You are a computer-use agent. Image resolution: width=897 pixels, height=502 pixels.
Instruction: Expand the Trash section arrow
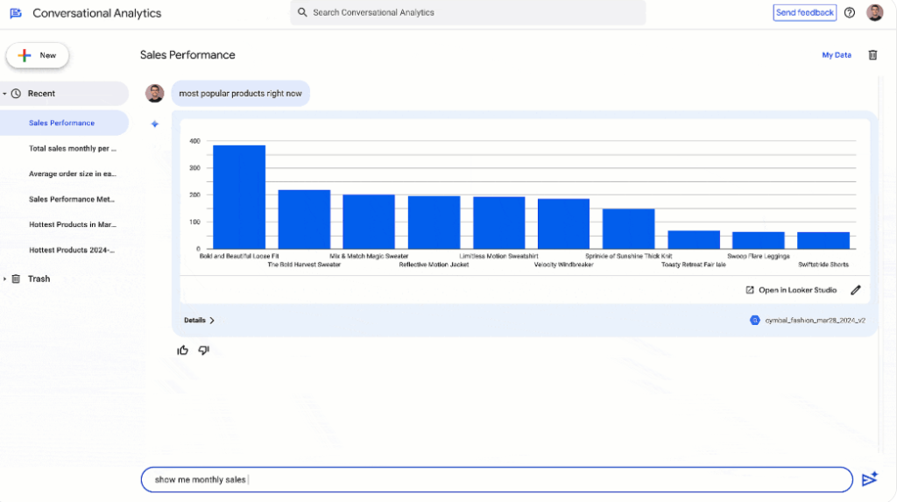click(x=4, y=279)
